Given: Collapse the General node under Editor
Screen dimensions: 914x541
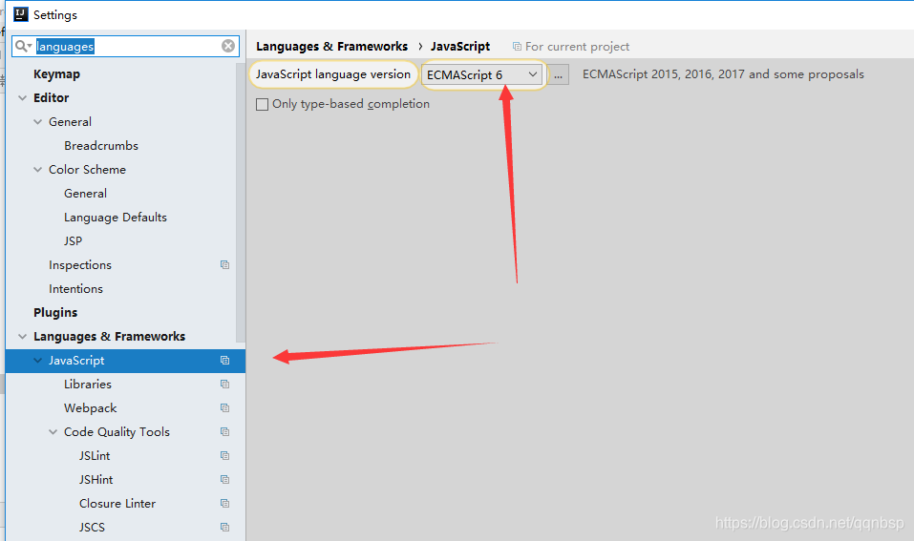Looking at the screenshot, I should pyautogui.click(x=38, y=122).
